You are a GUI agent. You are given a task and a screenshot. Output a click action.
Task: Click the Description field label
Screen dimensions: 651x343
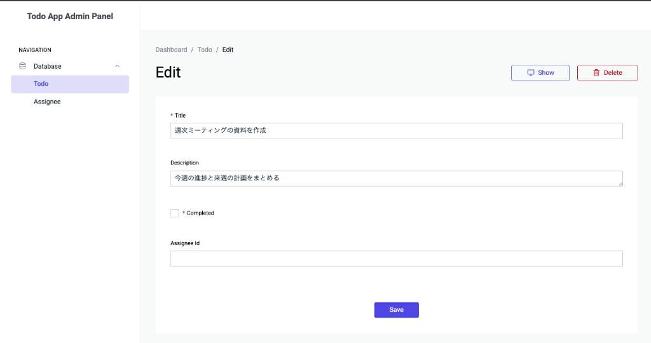pos(185,163)
